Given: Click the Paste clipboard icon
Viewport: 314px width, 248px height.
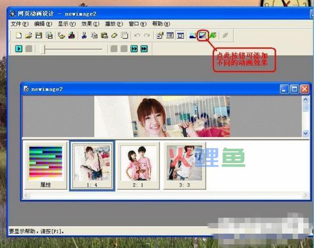Looking at the screenshot, I should [104, 36].
